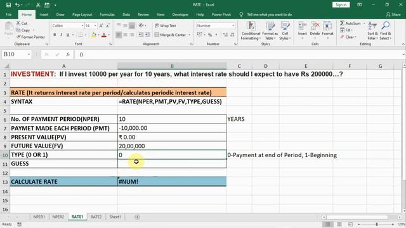
Task: Click the formula bar input
Action: click(240, 54)
